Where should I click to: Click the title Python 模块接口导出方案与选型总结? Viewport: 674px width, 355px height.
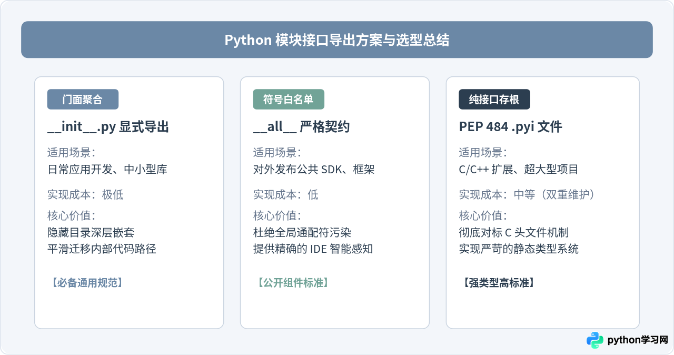(x=337, y=40)
